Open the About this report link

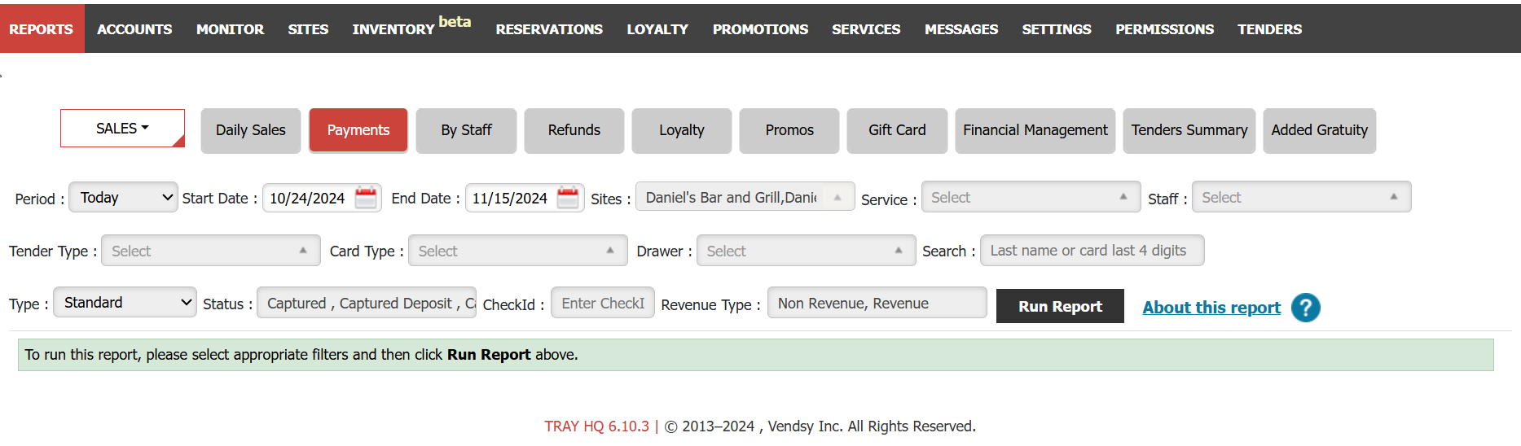tap(1211, 308)
